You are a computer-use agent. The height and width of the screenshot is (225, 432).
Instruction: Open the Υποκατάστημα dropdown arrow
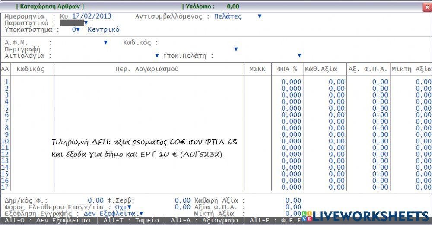click(x=78, y=29)
